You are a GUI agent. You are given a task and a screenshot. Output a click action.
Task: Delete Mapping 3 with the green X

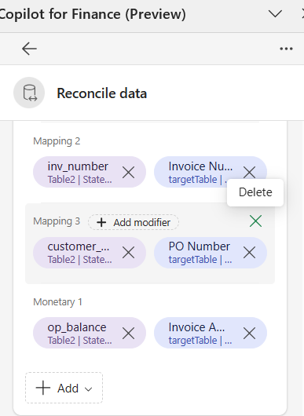point(255,221)
